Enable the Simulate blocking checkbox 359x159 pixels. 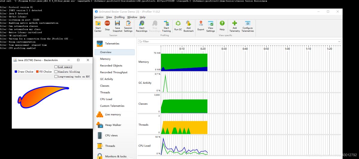click(x=56, y=72)
